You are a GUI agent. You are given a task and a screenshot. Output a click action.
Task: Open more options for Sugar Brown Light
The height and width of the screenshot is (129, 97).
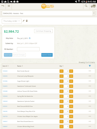(x=90, y=81)
